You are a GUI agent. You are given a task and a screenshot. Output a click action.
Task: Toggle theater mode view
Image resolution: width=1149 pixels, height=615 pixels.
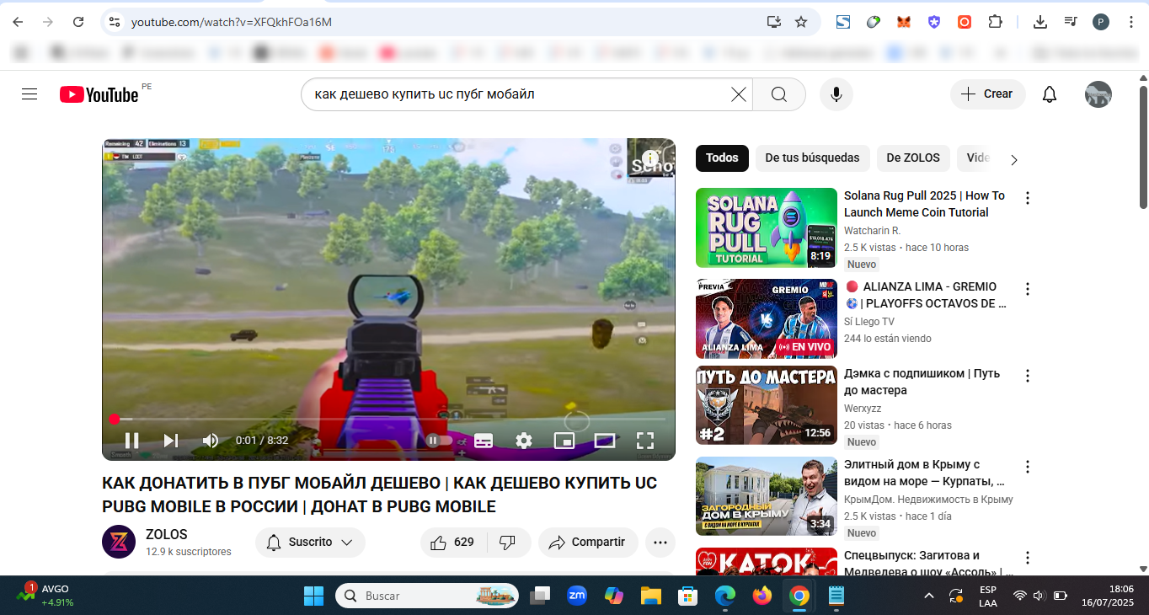[605, 441]
